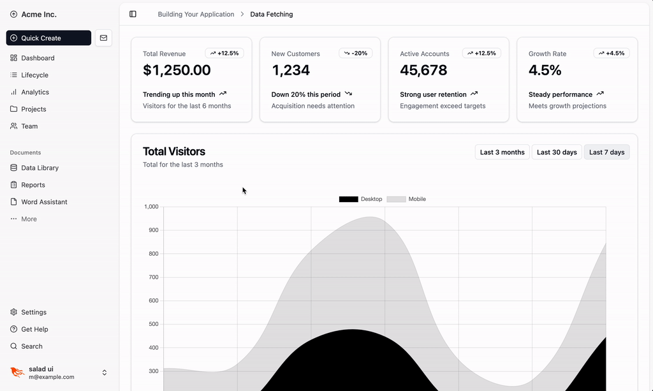Screen dimensions: 653x391
Task: Toggle the Mobile series visibility
Action: [x=416, y=198]
